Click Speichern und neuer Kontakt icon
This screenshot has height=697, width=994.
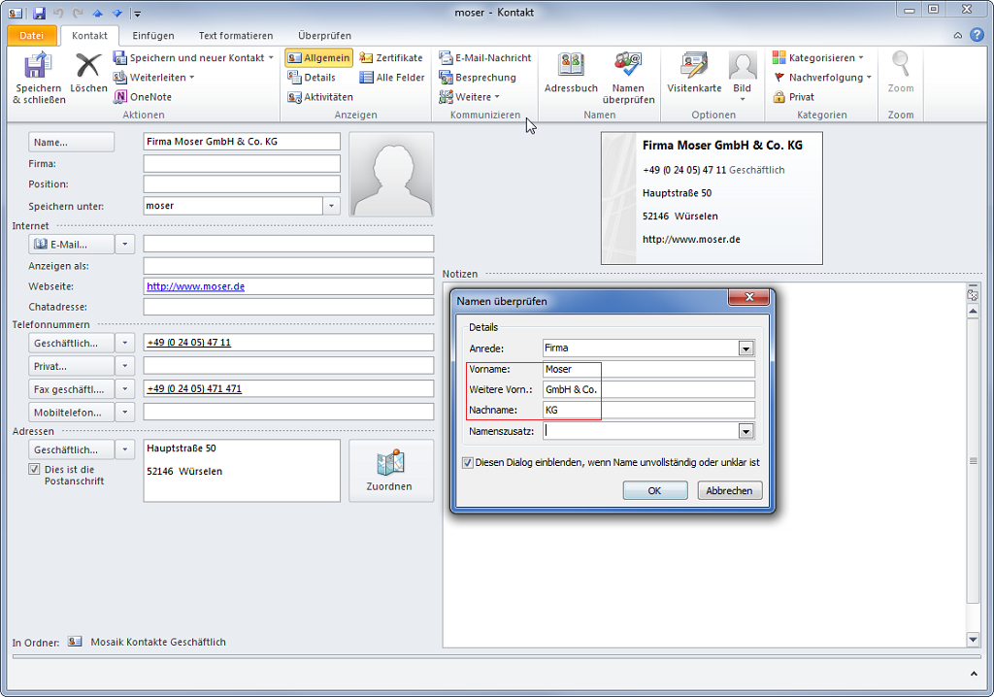(119, 57)
